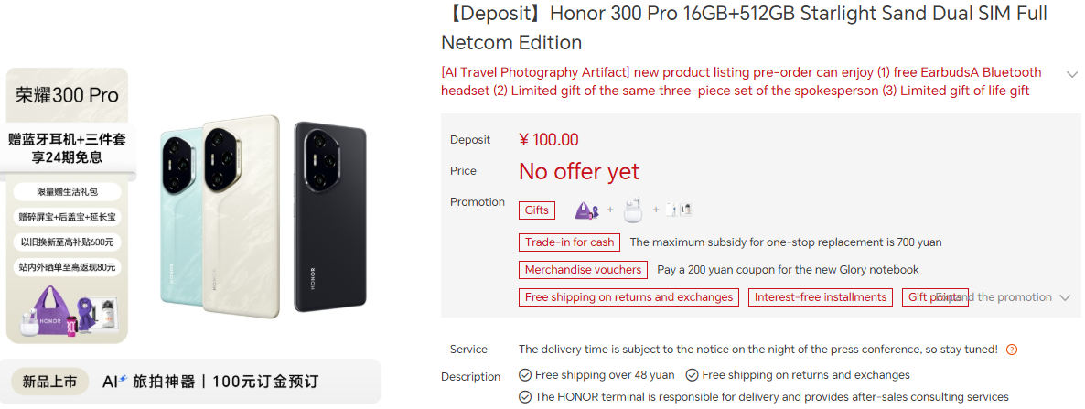
Task: Click the Interest-free installments tag
Action: pyautogui.click(x=820, y=297)
